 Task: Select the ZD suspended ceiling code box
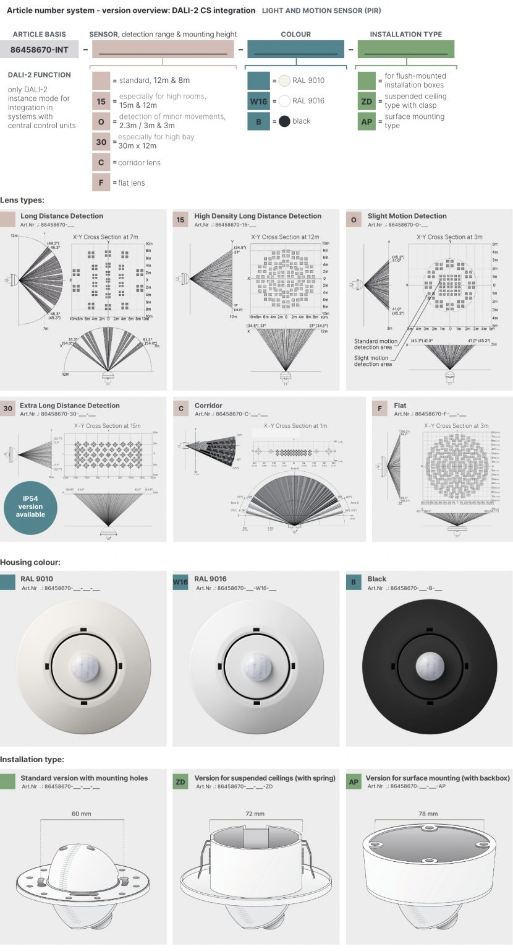coord(367,101)
